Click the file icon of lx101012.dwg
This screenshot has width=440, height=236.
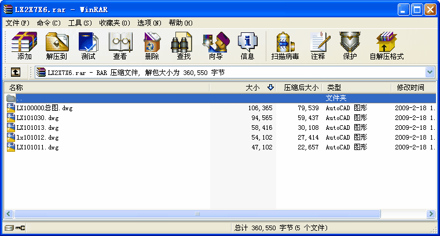point(11,137)
